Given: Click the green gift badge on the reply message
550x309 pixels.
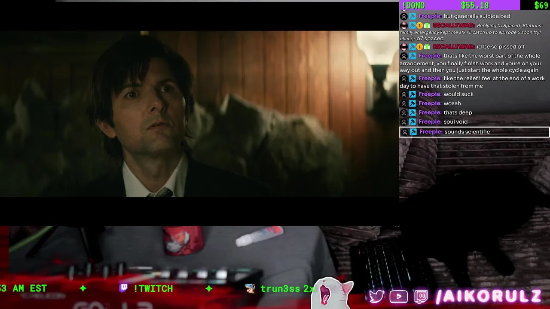Looking at the screenshot, I should pos(427,26).
